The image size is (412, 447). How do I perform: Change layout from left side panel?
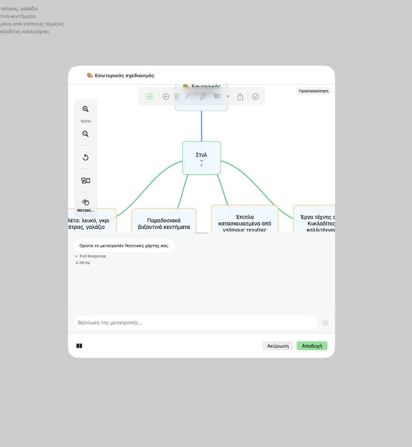86,181
